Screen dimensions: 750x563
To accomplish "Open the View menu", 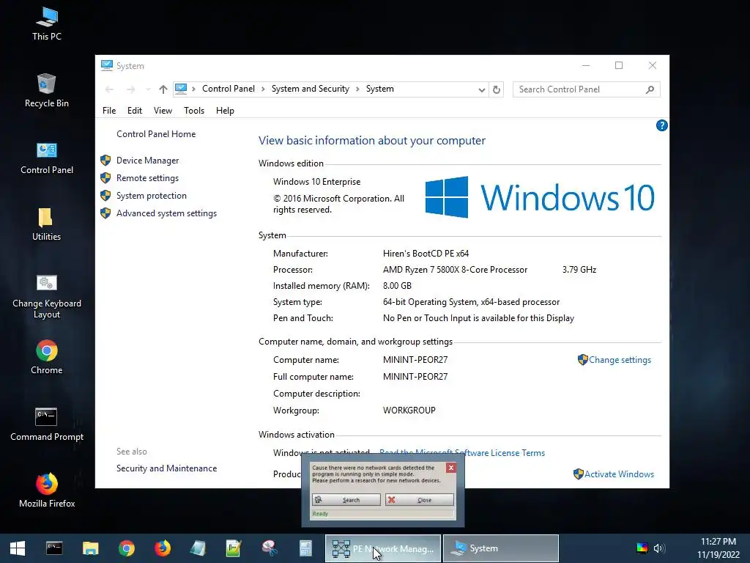I will [x=163, y=111].
